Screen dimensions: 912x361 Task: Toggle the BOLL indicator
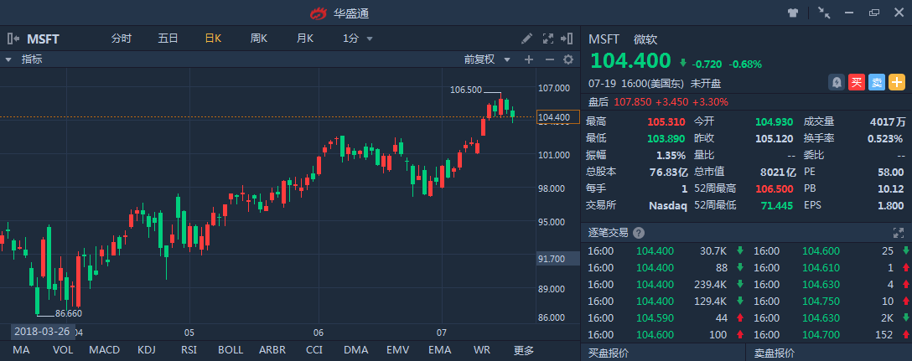231,349
